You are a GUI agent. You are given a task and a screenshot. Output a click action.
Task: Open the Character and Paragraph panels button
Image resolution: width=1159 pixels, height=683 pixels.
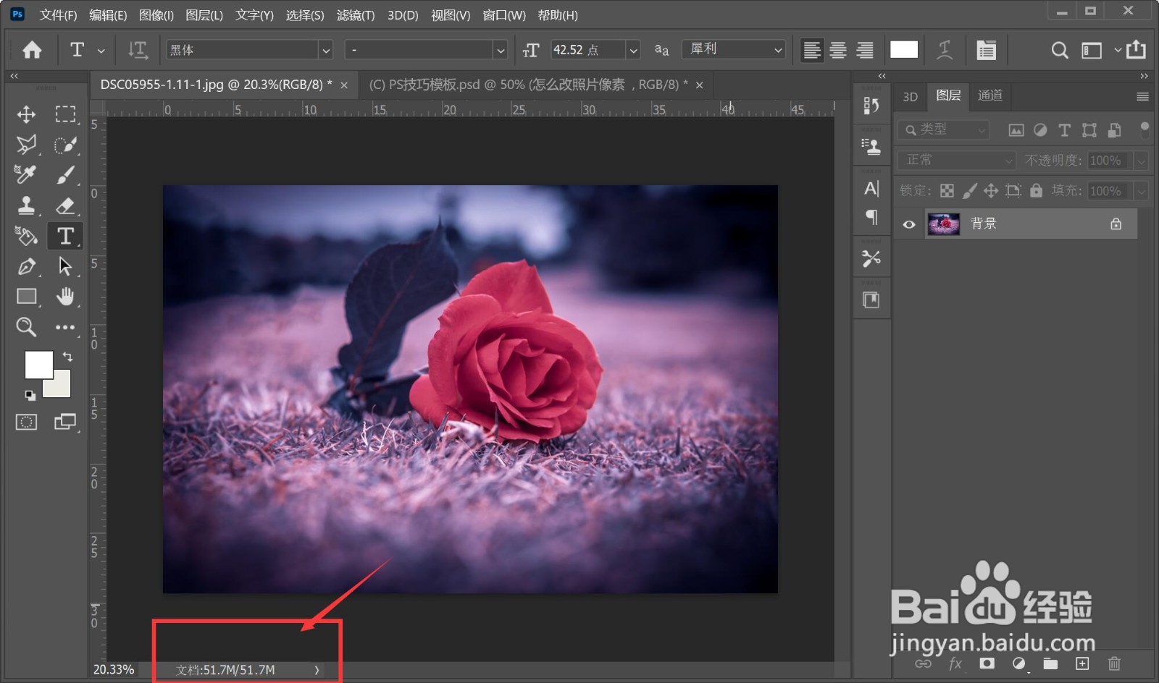[986, 50]
